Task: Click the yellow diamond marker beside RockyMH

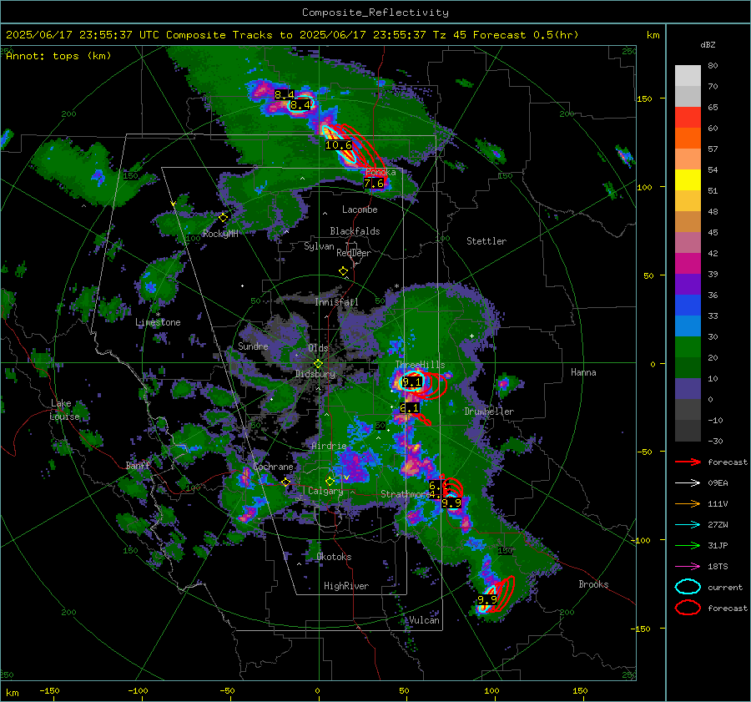Action: point(223,218)
